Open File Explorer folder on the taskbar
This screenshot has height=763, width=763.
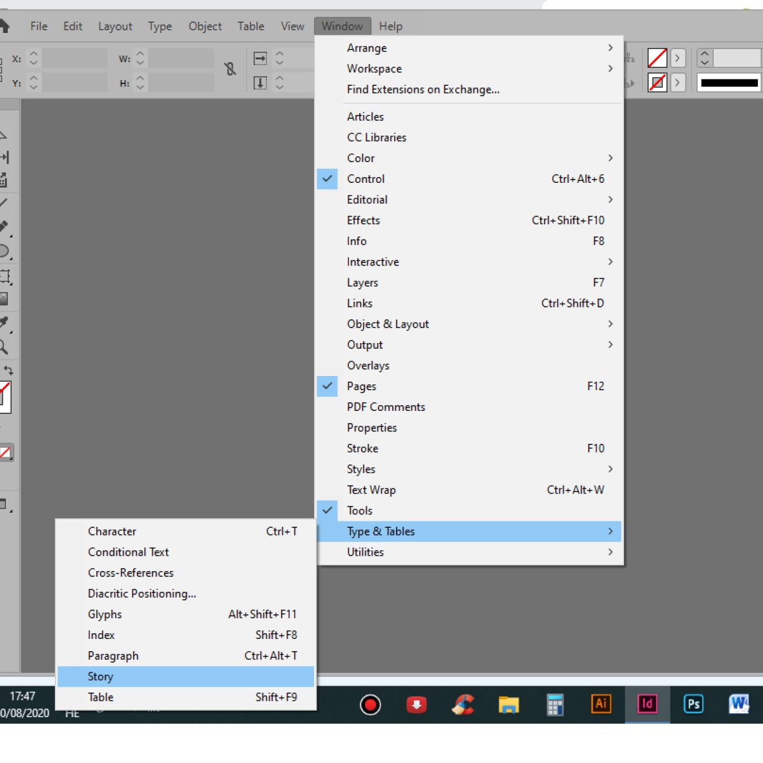[x=508, y=704]
